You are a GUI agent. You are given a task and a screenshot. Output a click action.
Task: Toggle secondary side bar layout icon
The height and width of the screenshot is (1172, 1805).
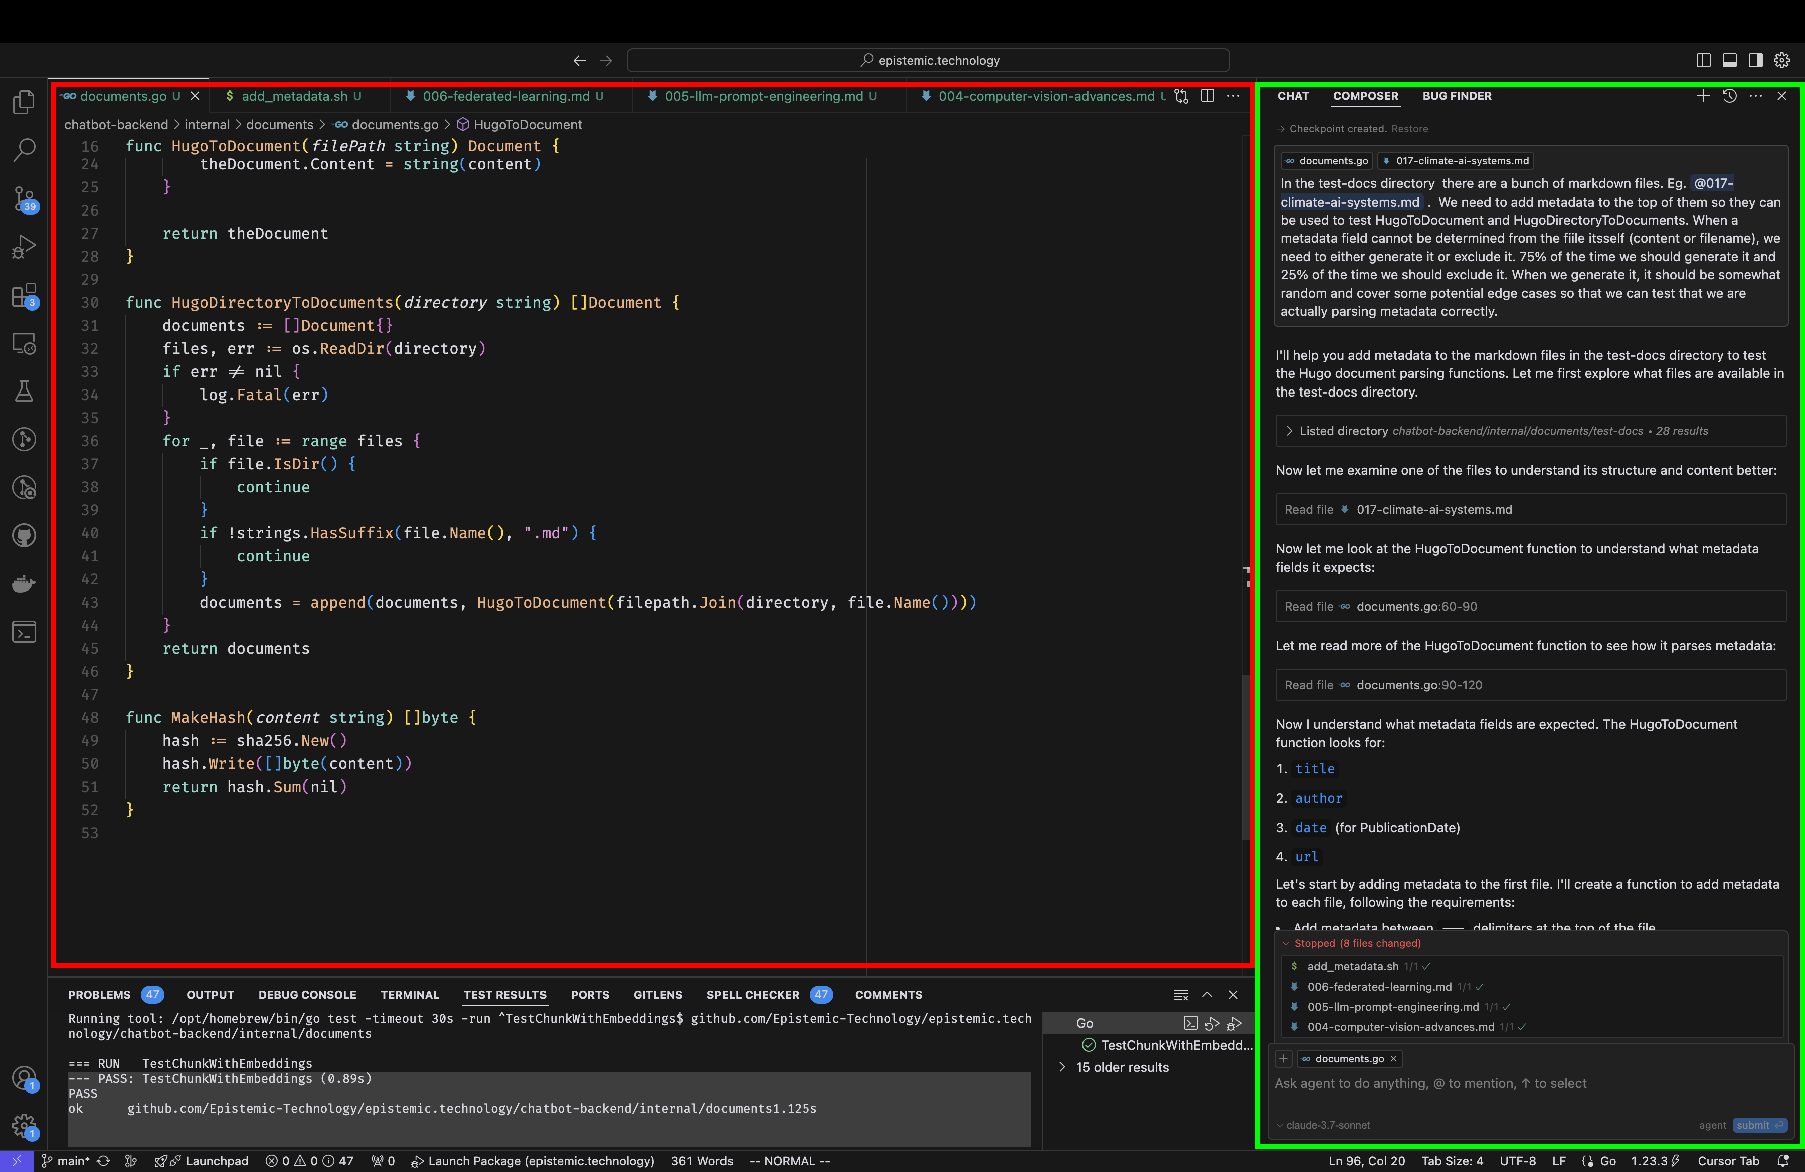click(x=1755, y=60)
